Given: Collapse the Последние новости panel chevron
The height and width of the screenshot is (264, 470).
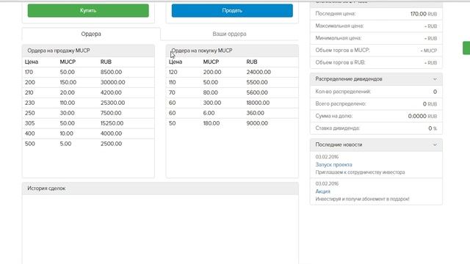Looking at the screenshot, I should (x=435, y=145).
